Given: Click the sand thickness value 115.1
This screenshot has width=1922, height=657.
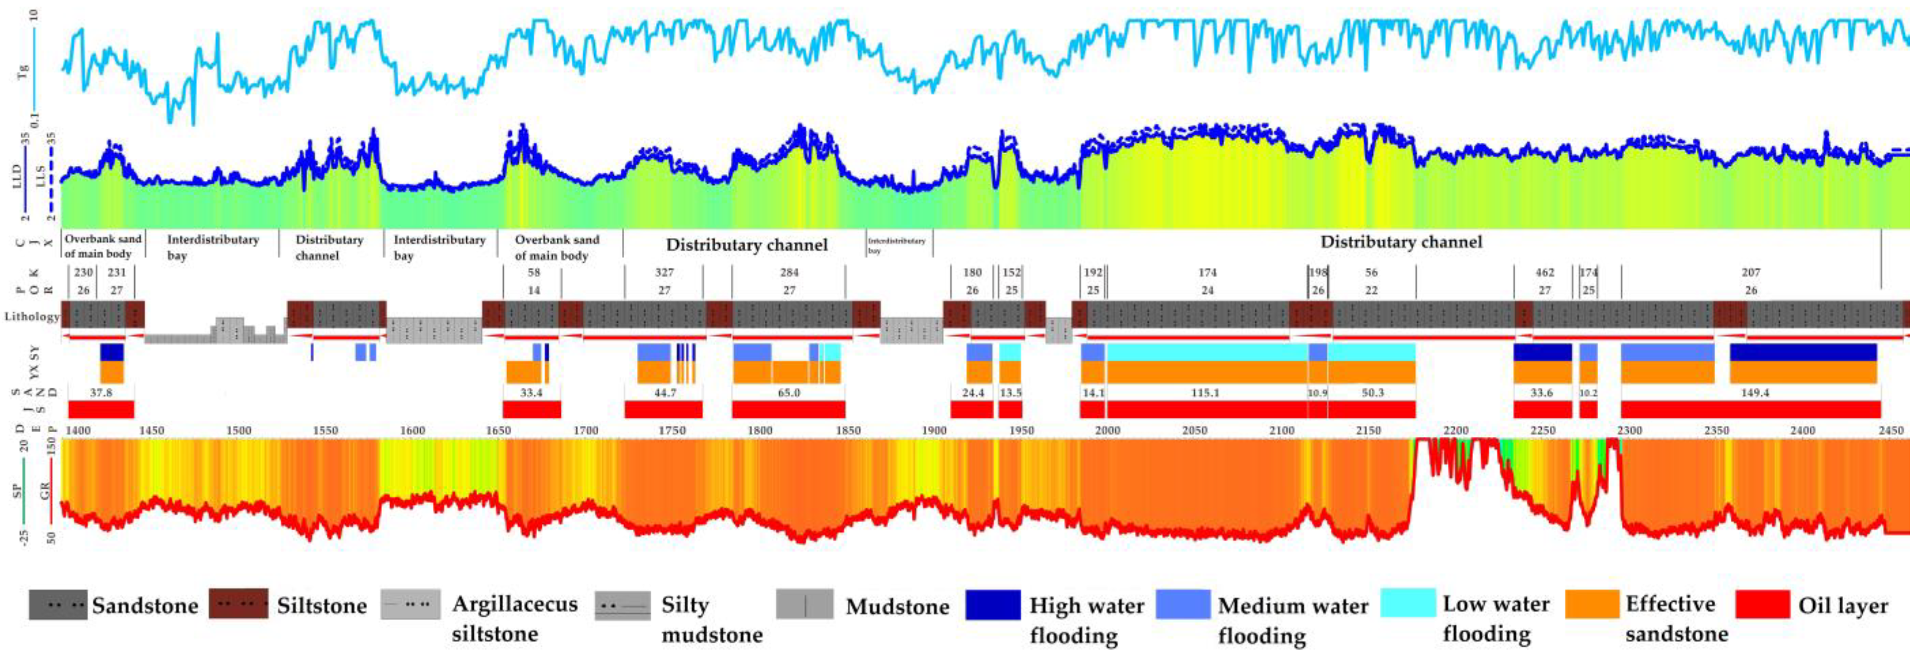Looking at the screenshot, I should pyautogui.click(x=1205, y=392).
